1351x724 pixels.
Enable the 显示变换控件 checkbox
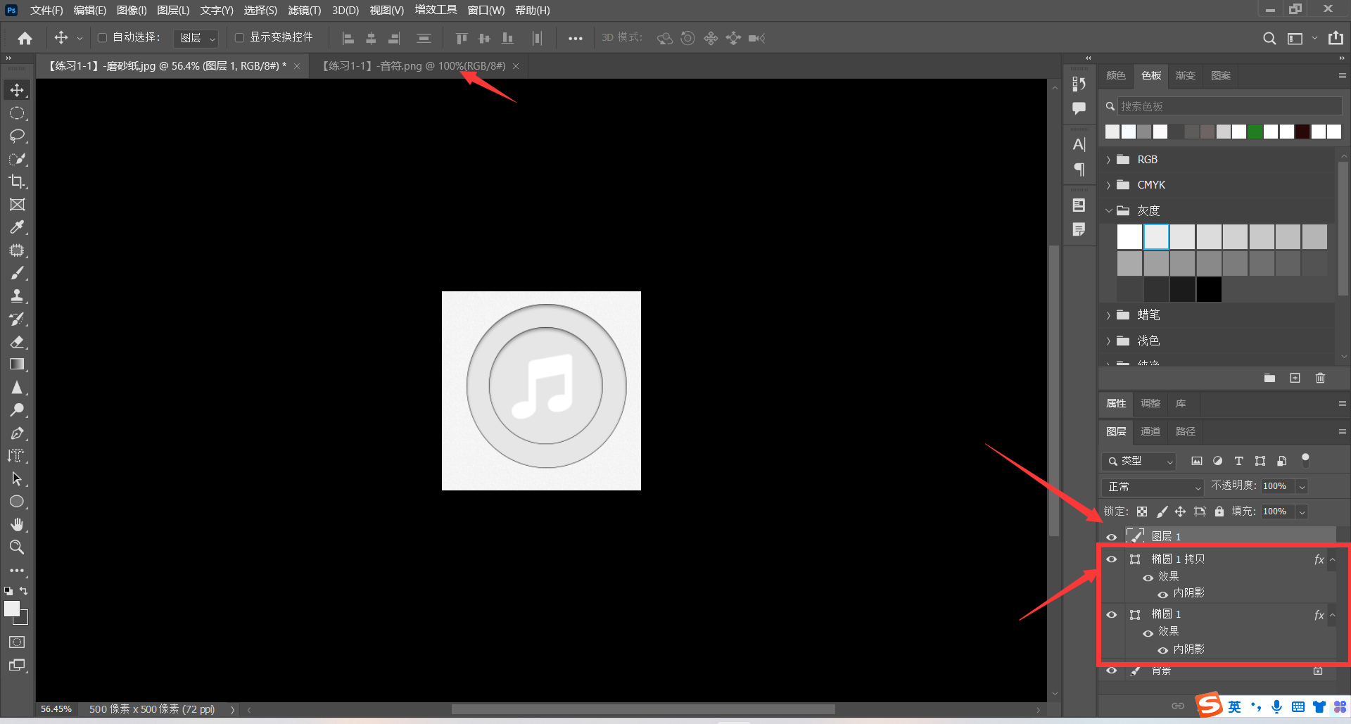click(239, 38)
